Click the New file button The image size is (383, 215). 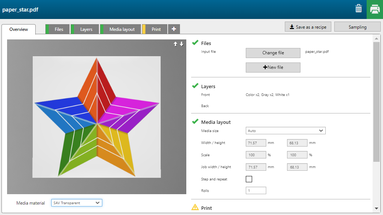click(273, 67)
